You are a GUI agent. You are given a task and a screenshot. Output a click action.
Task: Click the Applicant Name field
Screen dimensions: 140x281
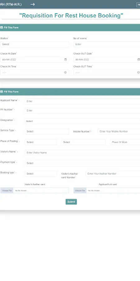pos(82,101)
